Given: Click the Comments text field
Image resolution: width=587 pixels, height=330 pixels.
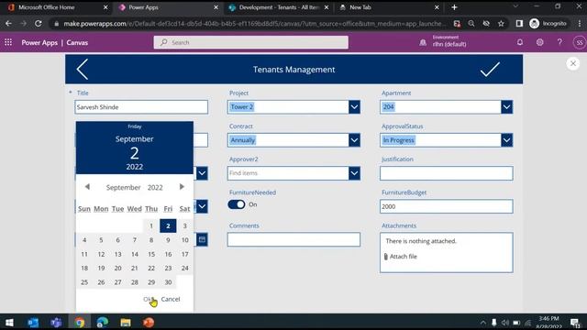Looking at the screenshot, I should 293,239.
